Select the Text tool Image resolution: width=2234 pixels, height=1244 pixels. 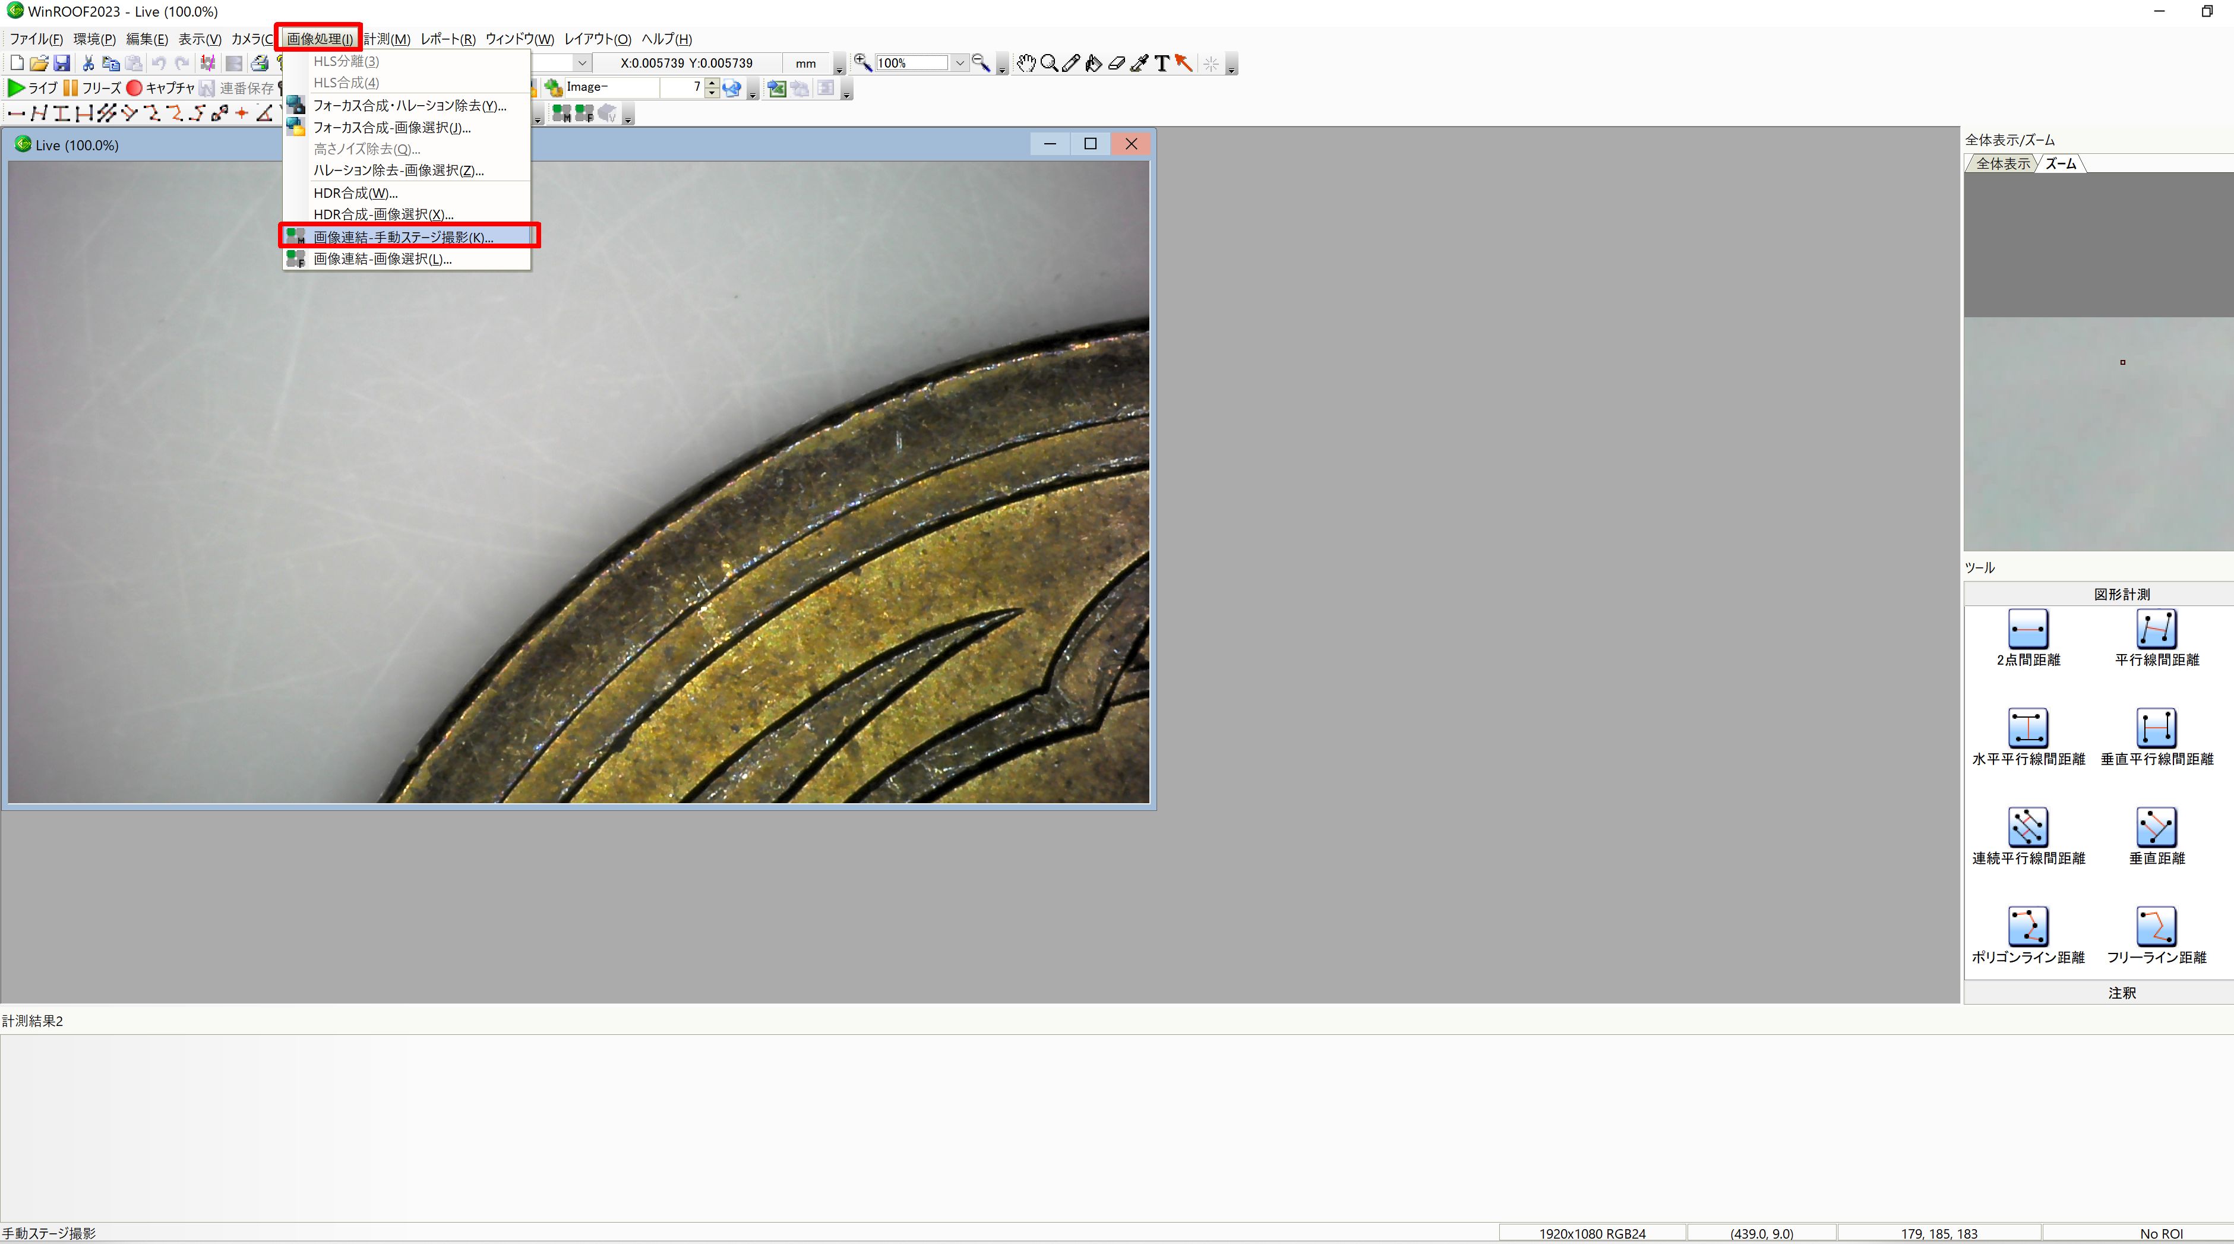pyautogui.click(x=1161, y=64)
